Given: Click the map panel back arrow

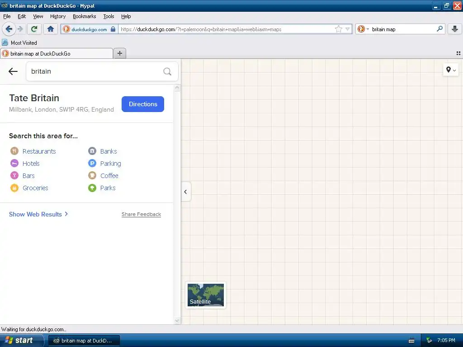Looking at the screenshot, I should click(13, 71).
